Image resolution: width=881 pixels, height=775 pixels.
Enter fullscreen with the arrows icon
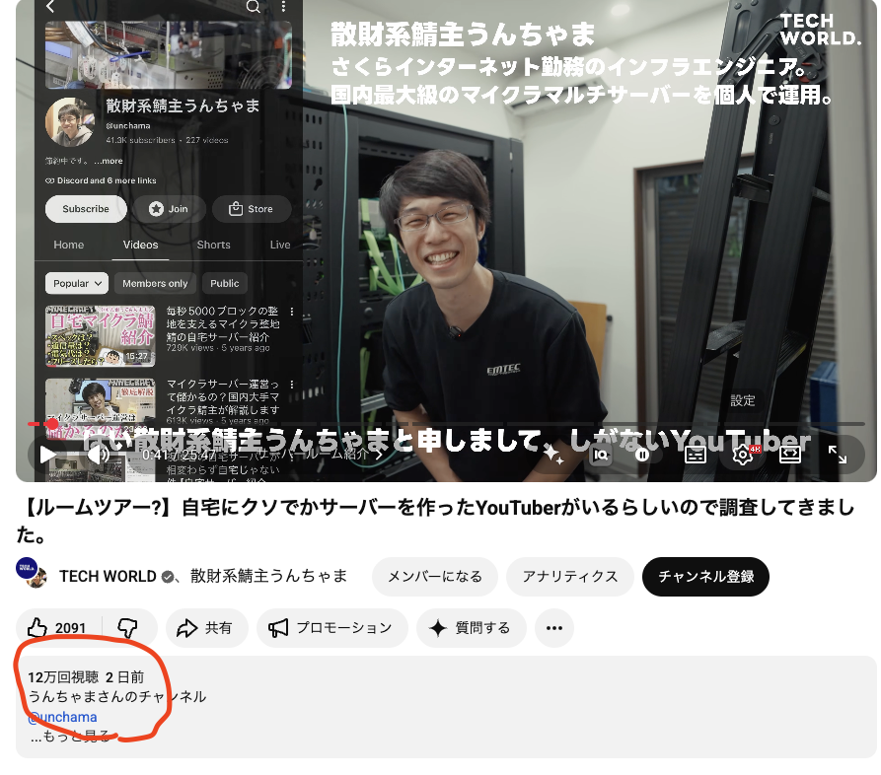coord(838,455)
